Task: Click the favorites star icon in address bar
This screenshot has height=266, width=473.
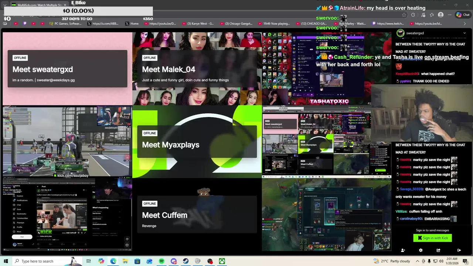Action: [x=404, y=15]
